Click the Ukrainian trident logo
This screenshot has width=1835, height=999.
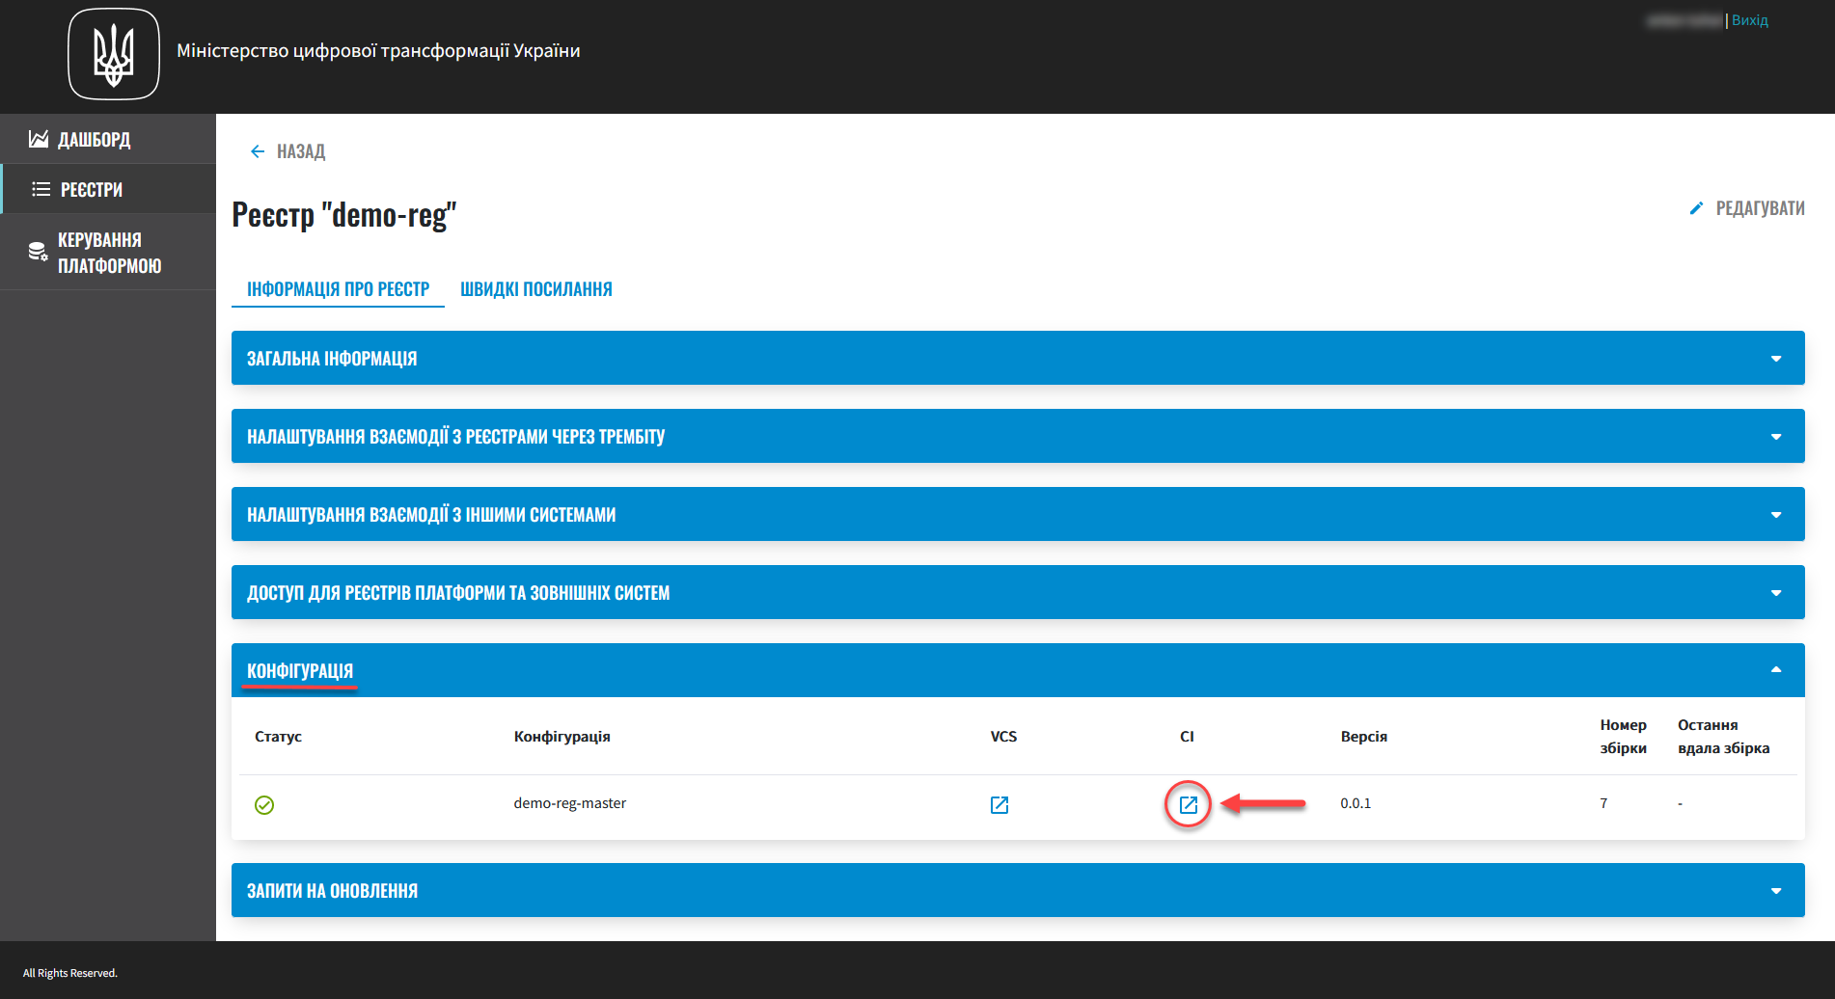pos(114,54)
